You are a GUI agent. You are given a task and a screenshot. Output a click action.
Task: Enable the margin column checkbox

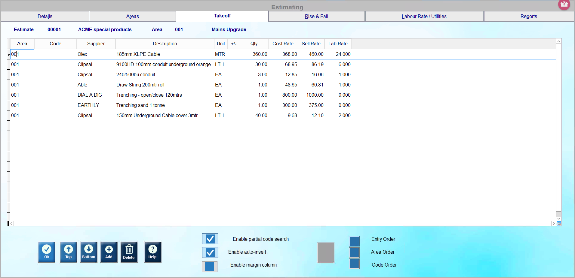coord(210,267)
